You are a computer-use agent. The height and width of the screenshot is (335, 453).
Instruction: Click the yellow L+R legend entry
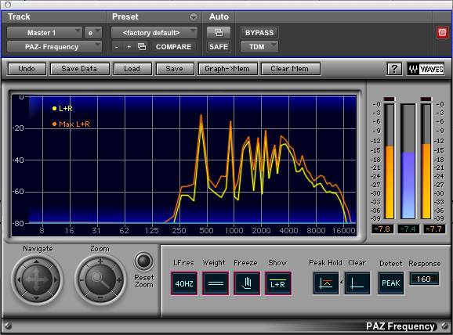pos(63,109)
